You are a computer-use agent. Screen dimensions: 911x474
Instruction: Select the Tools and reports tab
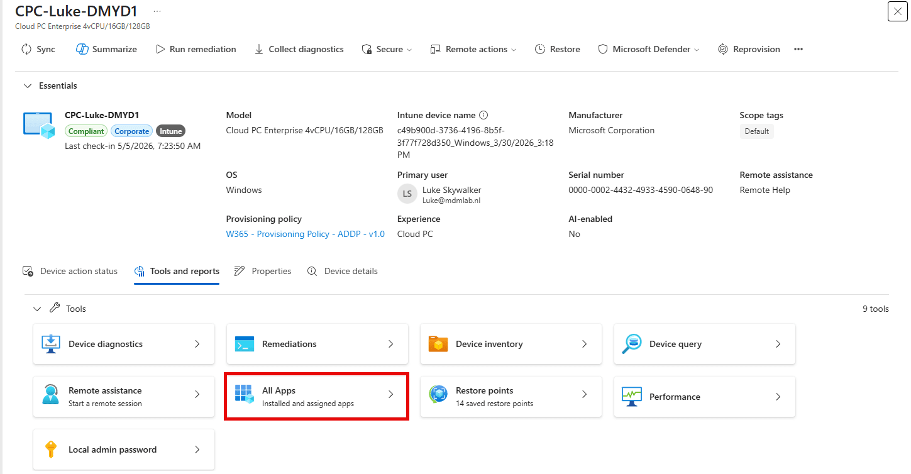click(177, 271)
